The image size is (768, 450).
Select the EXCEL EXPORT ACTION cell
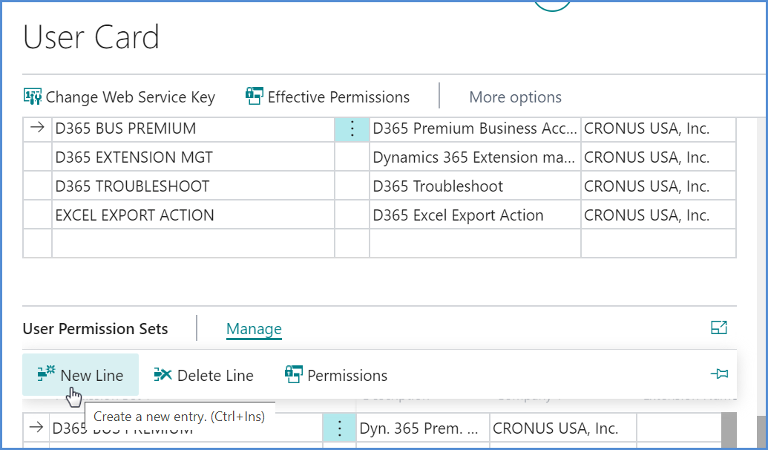click(193, 215)
